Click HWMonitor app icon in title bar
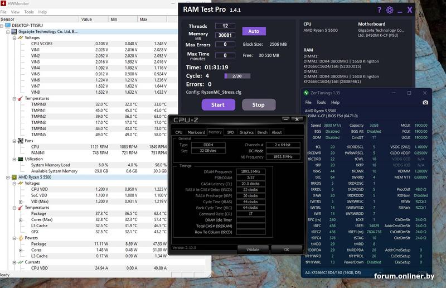The width and height of the screenshot is (446, 288). (x=3, y=3)
